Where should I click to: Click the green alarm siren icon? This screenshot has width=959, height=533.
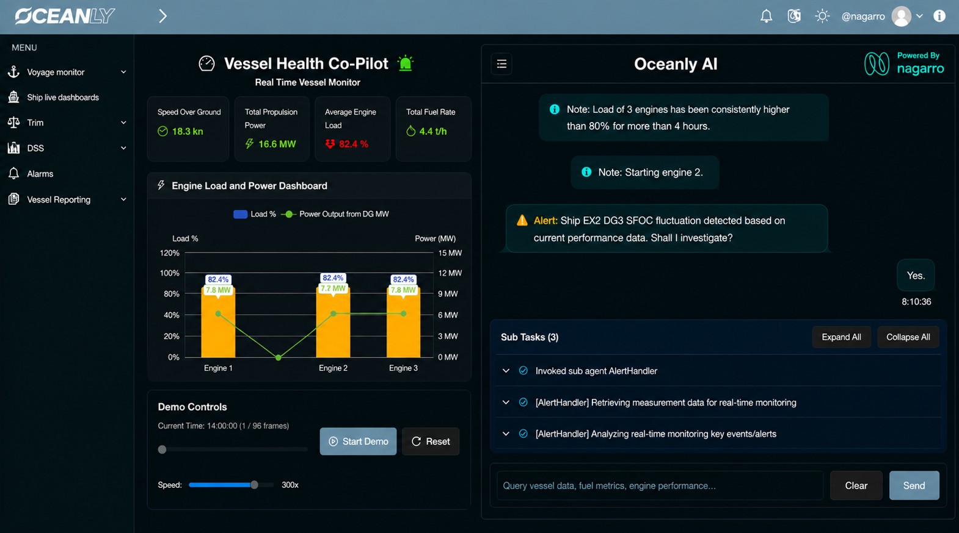(406, 63)
